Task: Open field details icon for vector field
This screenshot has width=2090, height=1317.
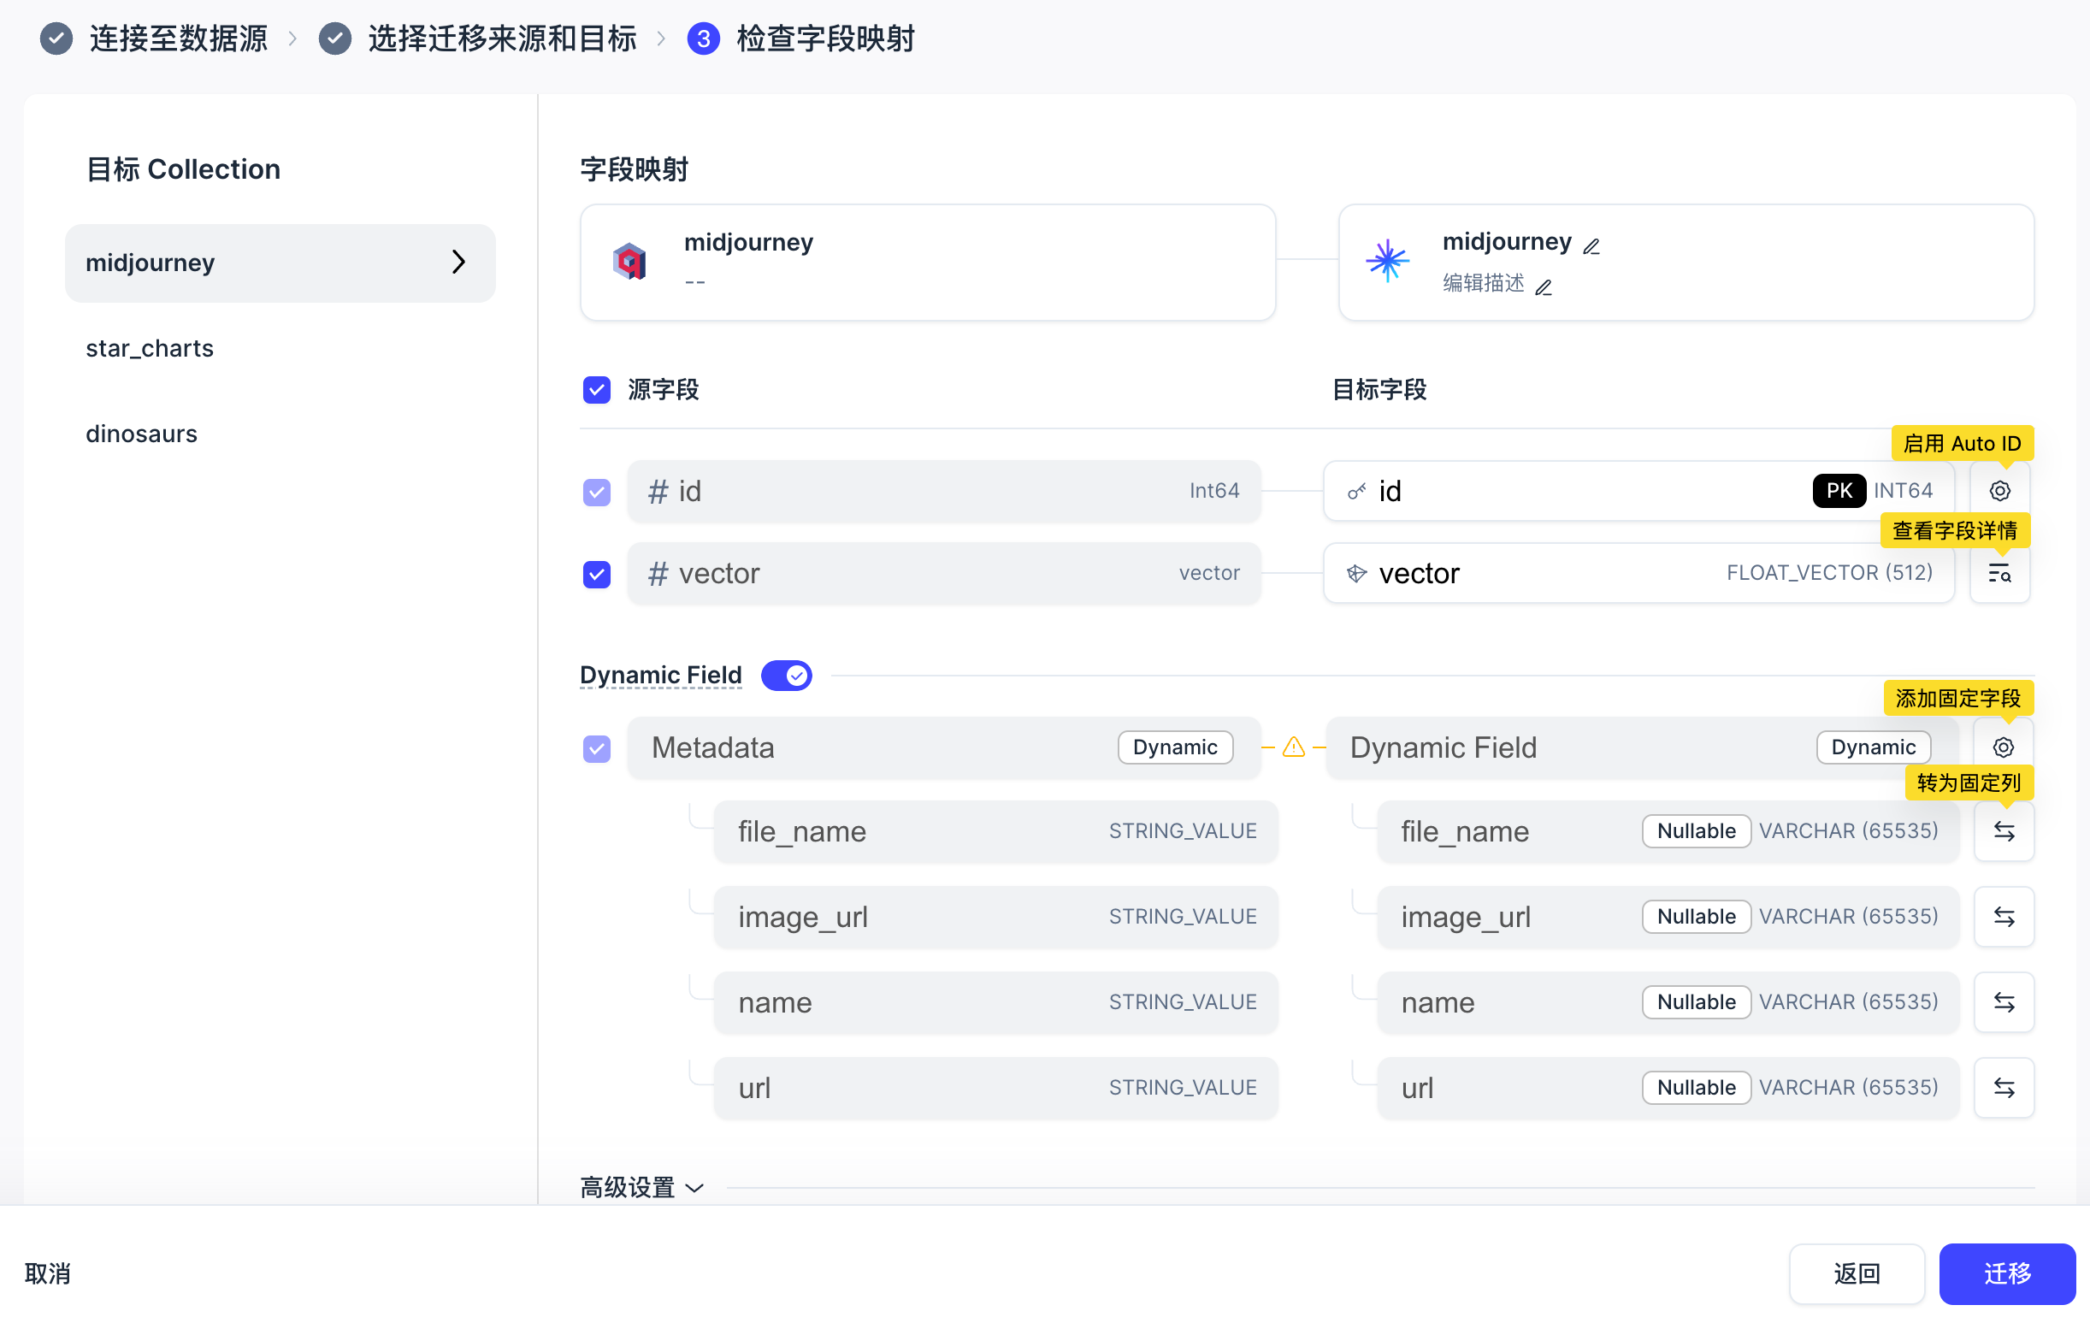Action: (x=1998, y=573)
